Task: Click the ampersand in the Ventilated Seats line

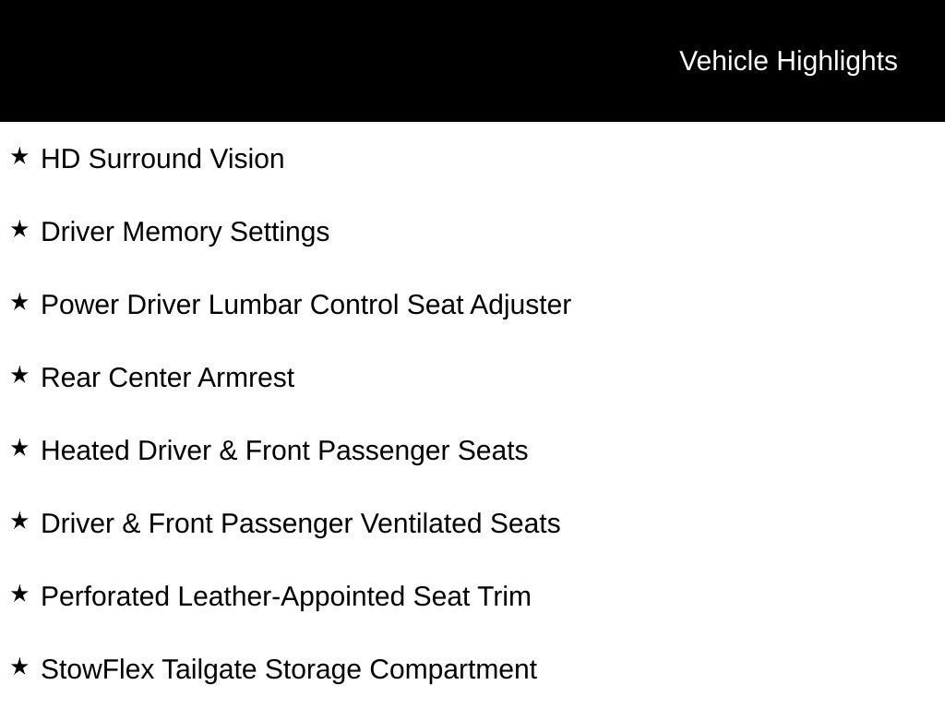Action: coord(131,524)
